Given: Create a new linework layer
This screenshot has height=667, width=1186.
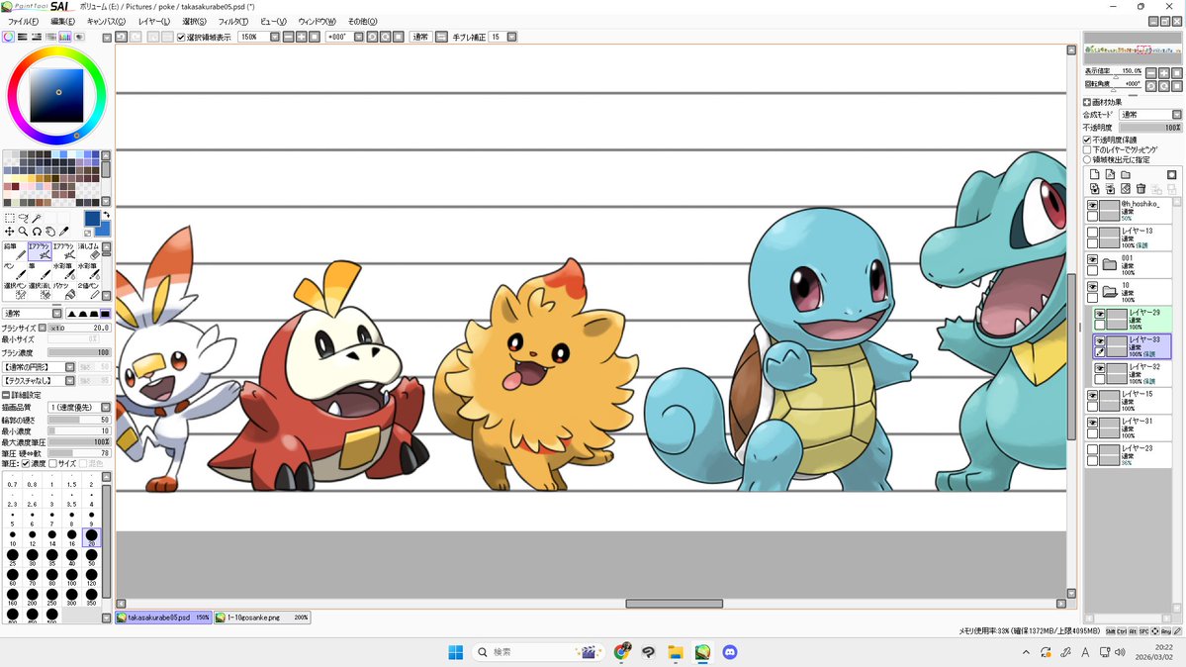Looking at the screenshot, I should click(x=1110, y=175).
